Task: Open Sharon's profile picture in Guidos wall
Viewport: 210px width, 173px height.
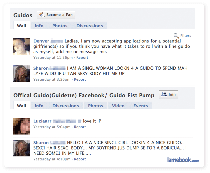Action: [22, 74]
